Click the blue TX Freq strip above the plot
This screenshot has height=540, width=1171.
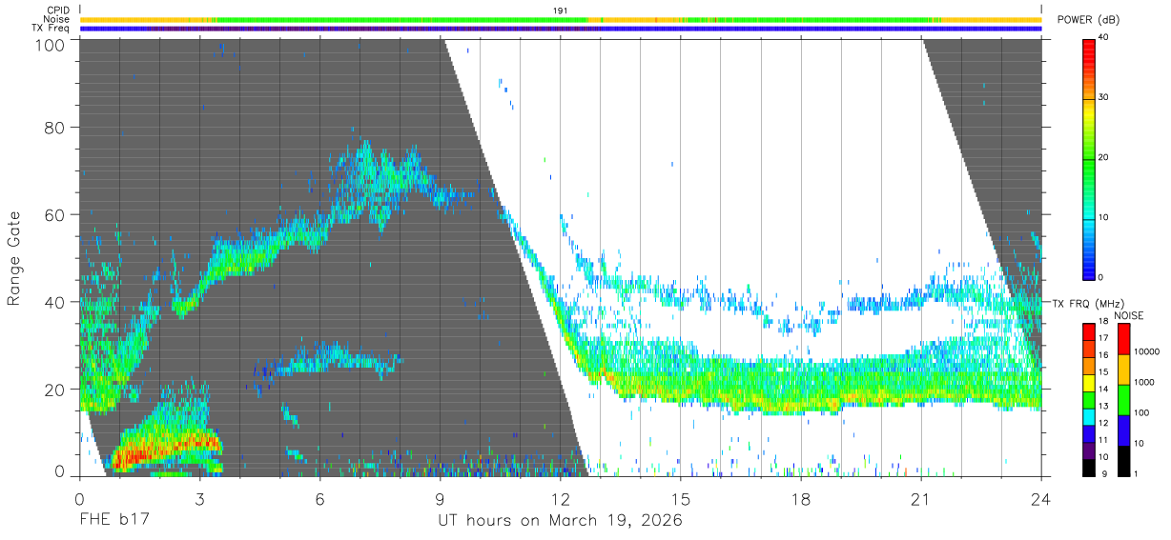pyautogui.click(x=563, y=29)
